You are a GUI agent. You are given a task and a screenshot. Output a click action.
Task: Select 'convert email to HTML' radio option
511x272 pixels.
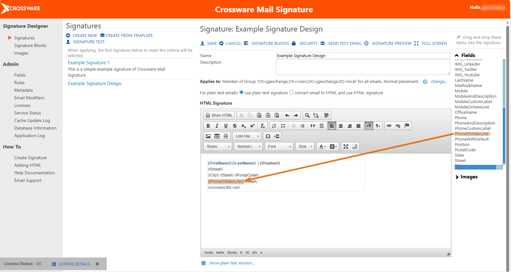click(292, 92)
